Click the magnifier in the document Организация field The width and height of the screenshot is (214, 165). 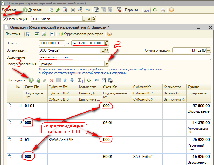point(107,50)
